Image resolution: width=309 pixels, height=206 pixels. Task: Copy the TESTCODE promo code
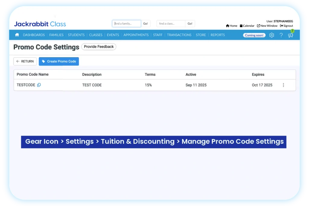39,85
